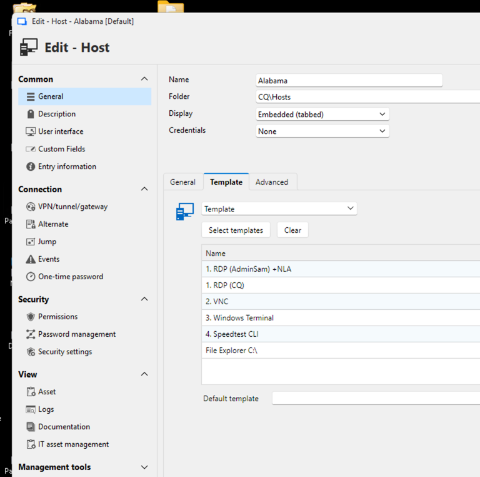480x477 pixels.
Task: Click the Entry information info icon
Action: (x=31, y=167)
